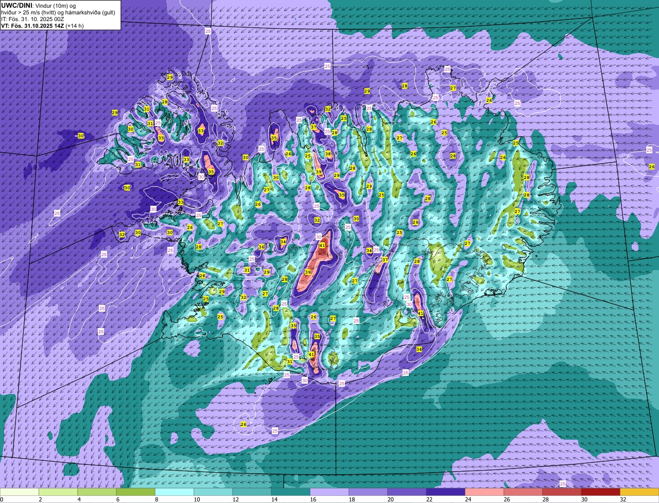The height and width of the screenshot is (503, 659).
Task: Pick the 10–12 m/s legend color swatch
Action: click(x=213, y=492)
